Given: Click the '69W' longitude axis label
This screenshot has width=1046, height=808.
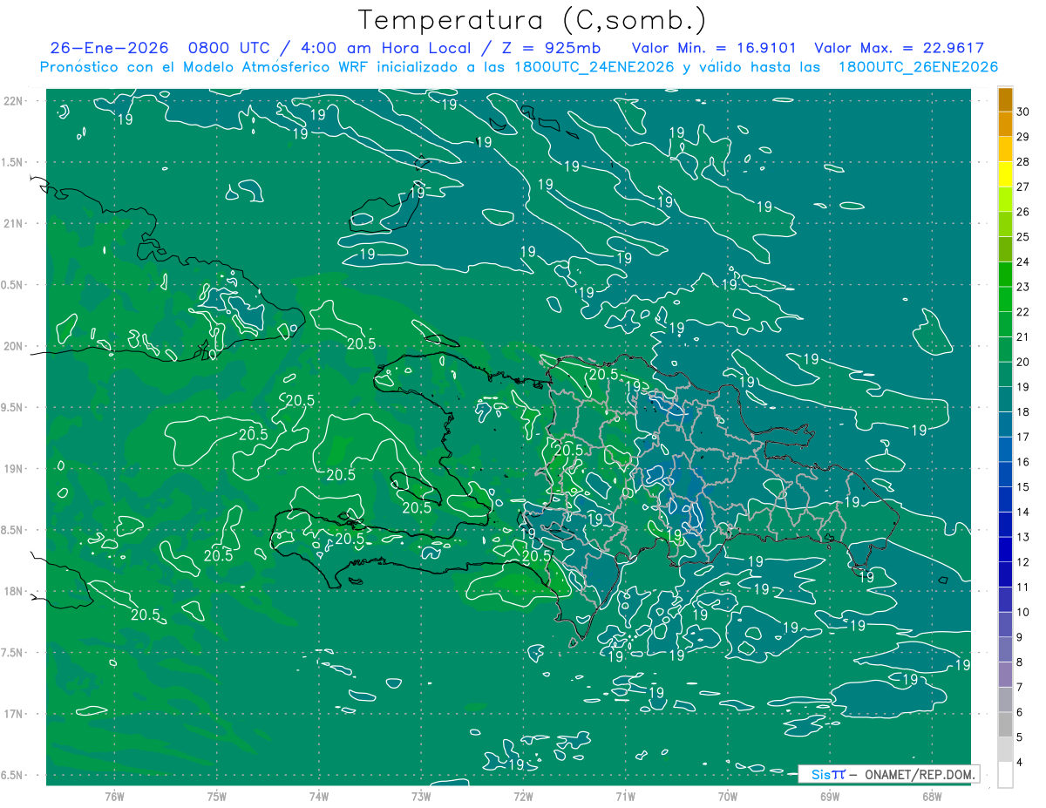Looking at the screenshot, I should 830,796.
